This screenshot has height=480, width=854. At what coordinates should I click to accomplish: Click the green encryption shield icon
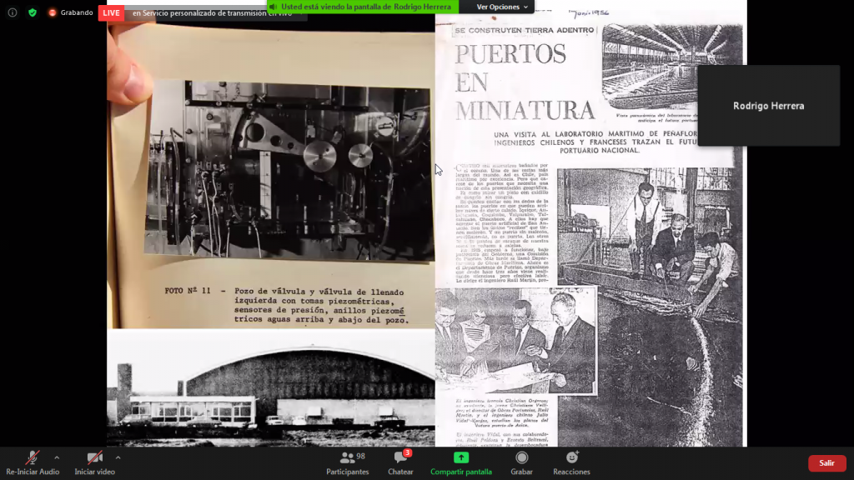pos(33,12)
